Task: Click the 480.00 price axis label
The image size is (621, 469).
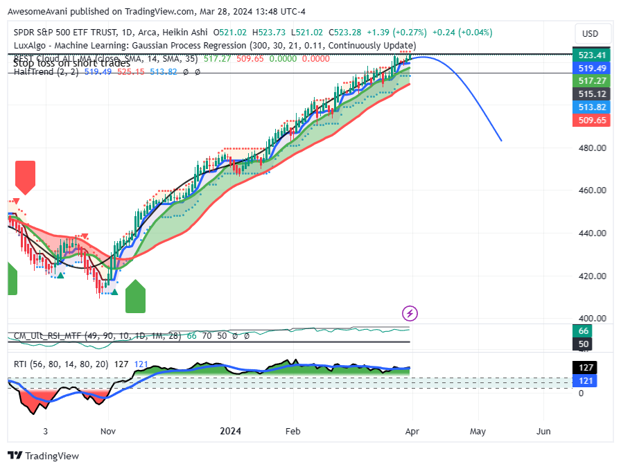Action: [x=592, y=148]
